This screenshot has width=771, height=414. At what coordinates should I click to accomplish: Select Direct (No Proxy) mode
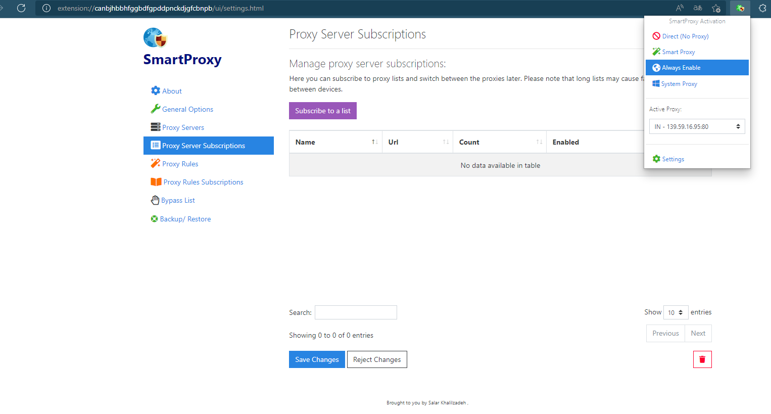[697, 36]
